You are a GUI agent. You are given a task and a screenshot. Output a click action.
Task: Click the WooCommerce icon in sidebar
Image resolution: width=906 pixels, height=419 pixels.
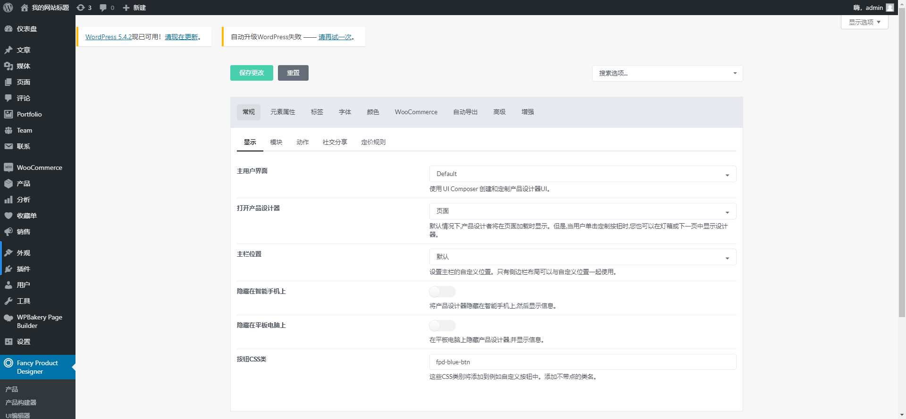[8, 168]
